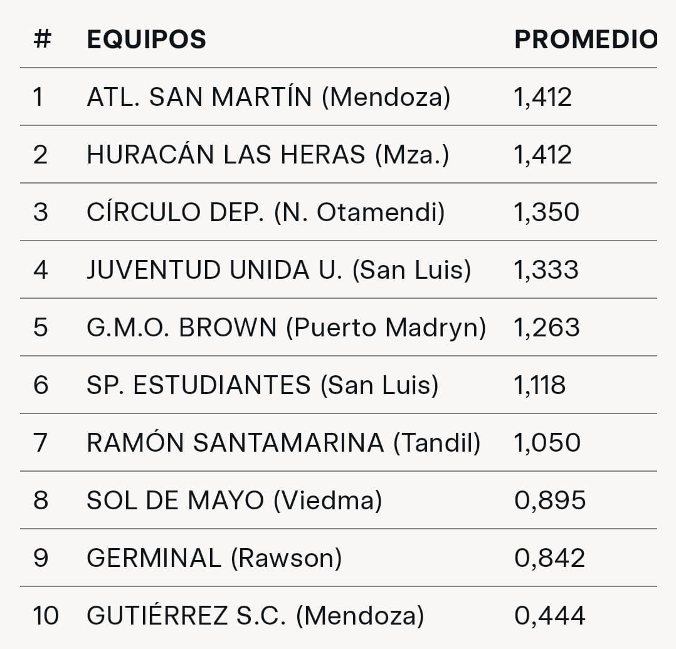Viewport: 676px width, 649px height.
Task: Click the EQUIPOS column header
Action: 146,39
